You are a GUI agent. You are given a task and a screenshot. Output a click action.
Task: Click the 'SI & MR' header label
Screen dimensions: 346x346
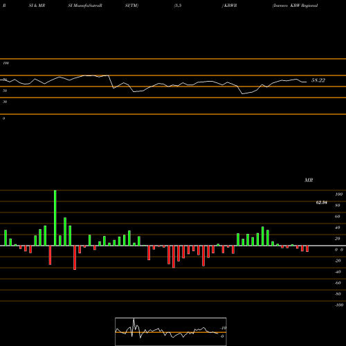[x=37, y=6]
